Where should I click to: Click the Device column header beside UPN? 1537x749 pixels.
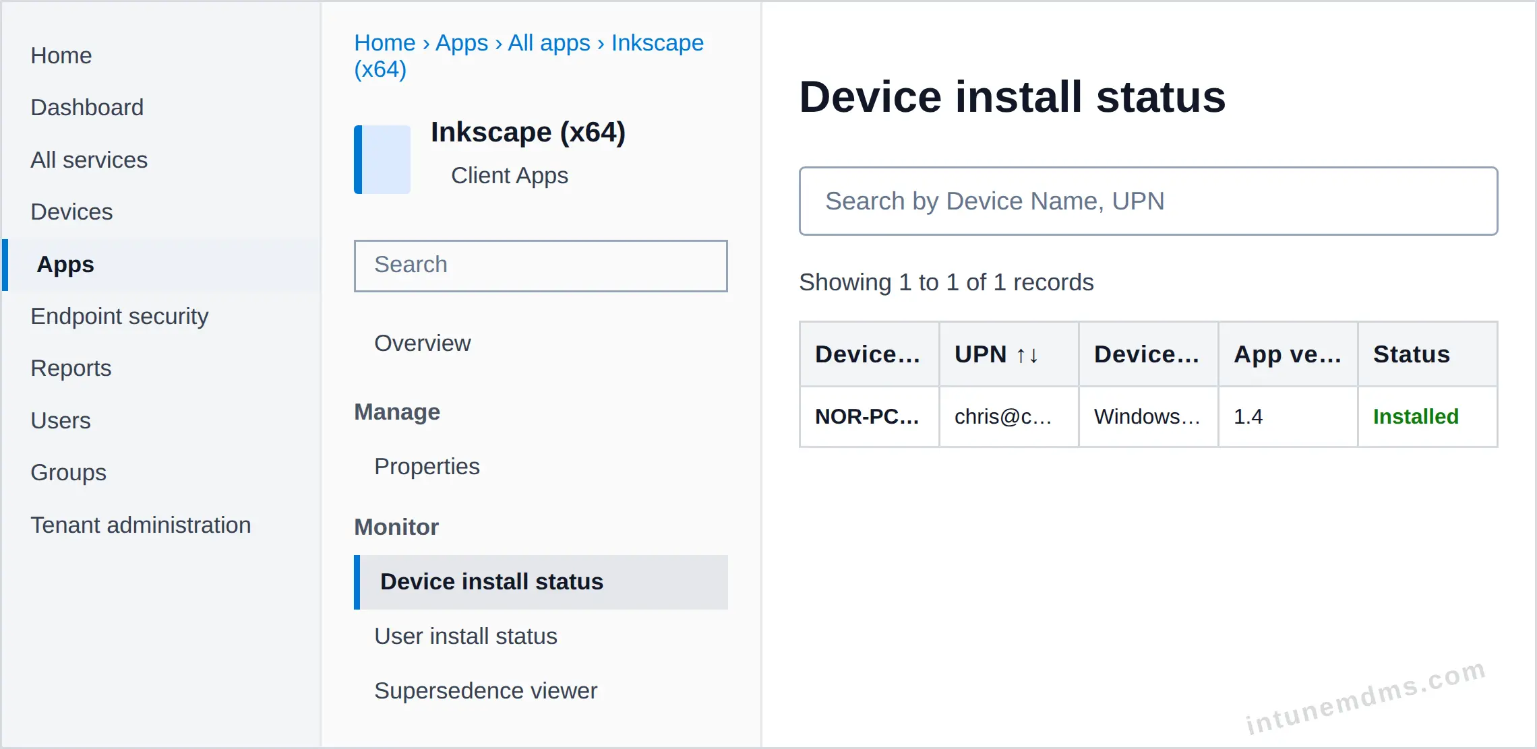coord(1148,354)
